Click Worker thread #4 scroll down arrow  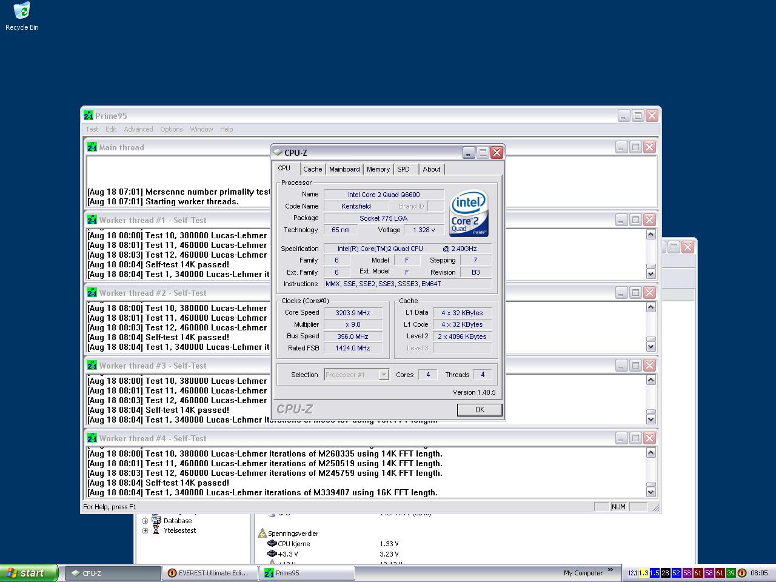coord(651,492)
